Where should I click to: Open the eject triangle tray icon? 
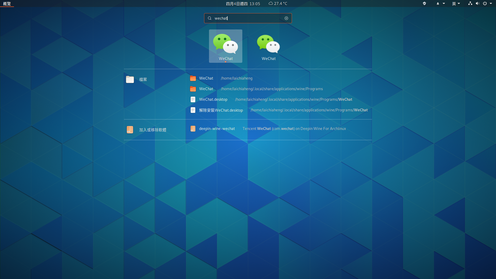tap(438, 4)
